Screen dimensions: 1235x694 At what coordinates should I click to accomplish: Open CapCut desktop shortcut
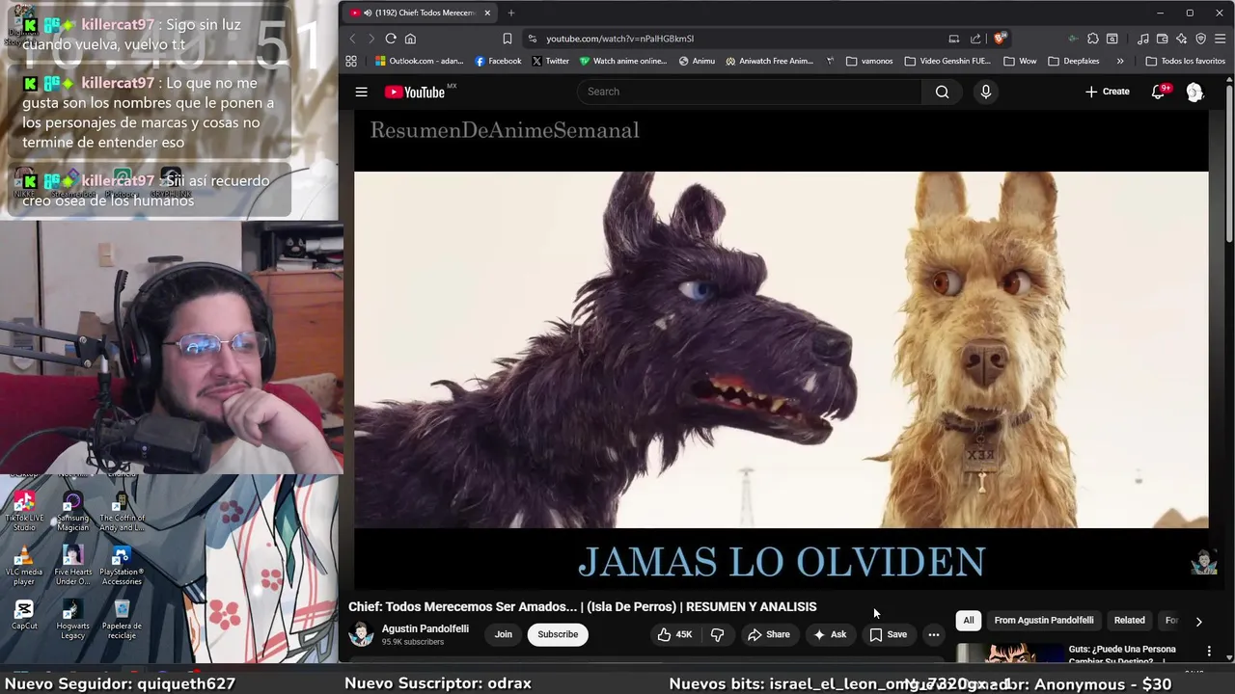(24, 614)
